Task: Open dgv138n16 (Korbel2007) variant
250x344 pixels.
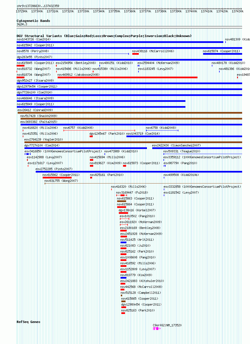Action: [137, 210]
